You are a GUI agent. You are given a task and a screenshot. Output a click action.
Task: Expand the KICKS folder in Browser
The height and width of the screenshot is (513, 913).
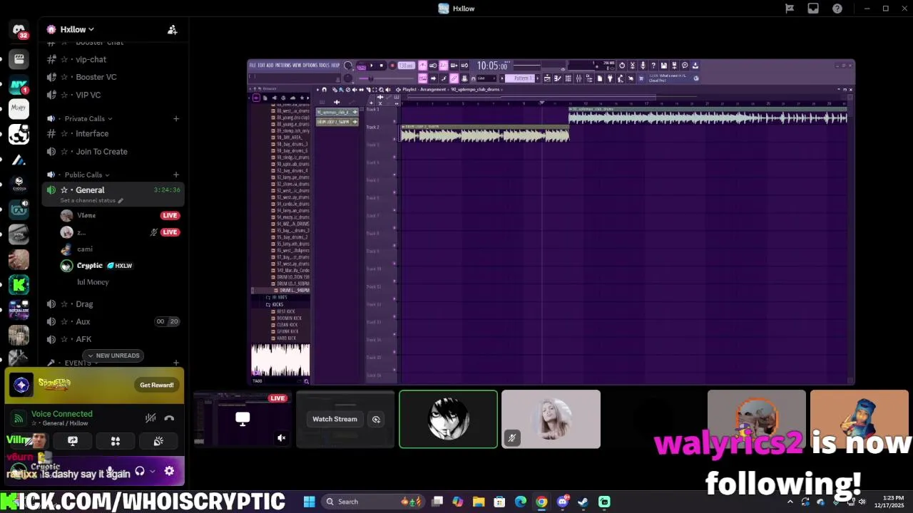(x=277, y=304)
